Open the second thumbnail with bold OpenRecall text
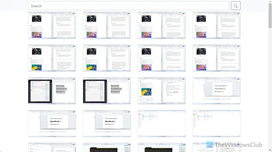The height and width of the screenshot is (152, 272). coord(107,124)
